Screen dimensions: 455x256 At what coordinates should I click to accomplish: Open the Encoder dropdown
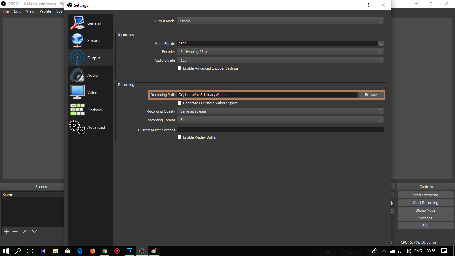tap(280, 52)
